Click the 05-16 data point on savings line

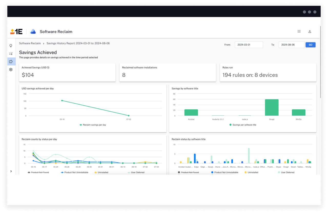point(62,100)
